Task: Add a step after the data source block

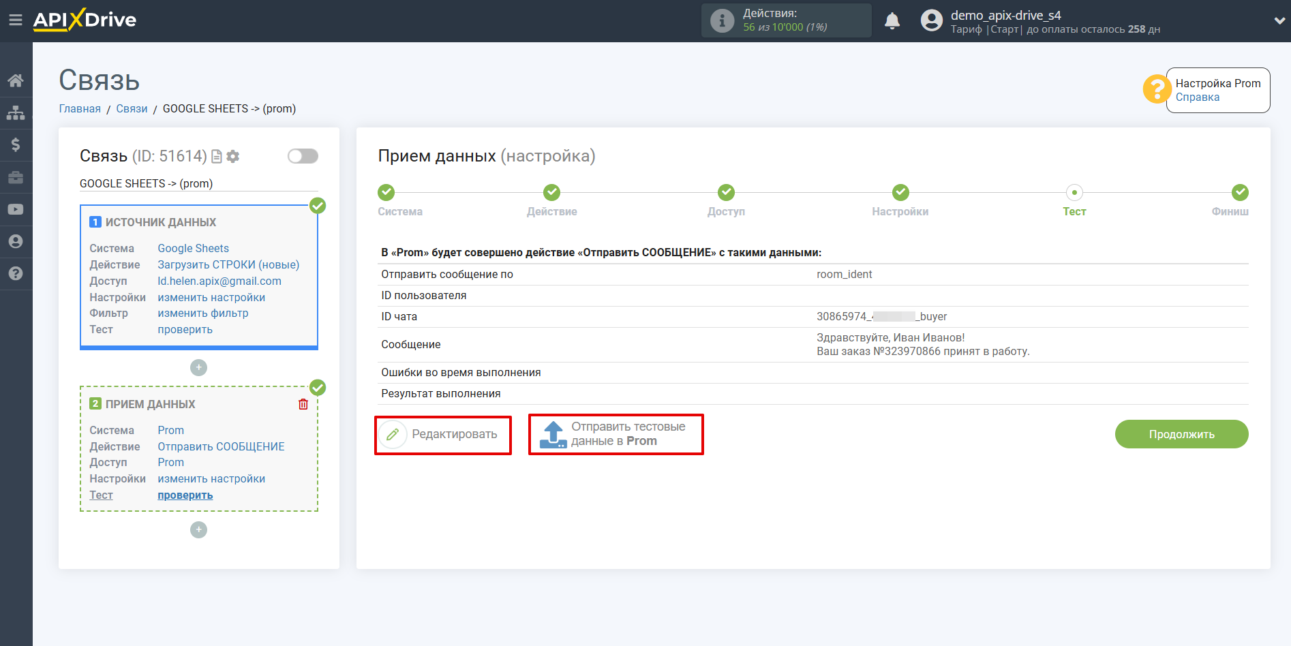Action: pyautogui.click(x=198, y=367)
